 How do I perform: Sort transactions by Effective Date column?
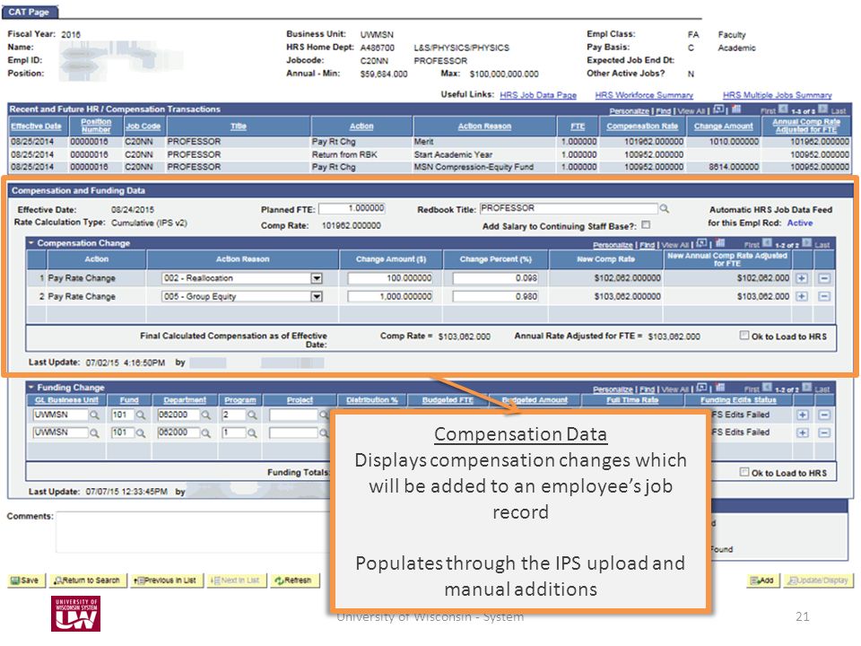36,127
